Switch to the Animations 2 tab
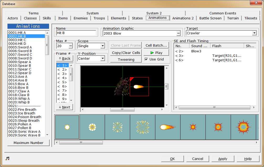 click(x=183, y=18)
